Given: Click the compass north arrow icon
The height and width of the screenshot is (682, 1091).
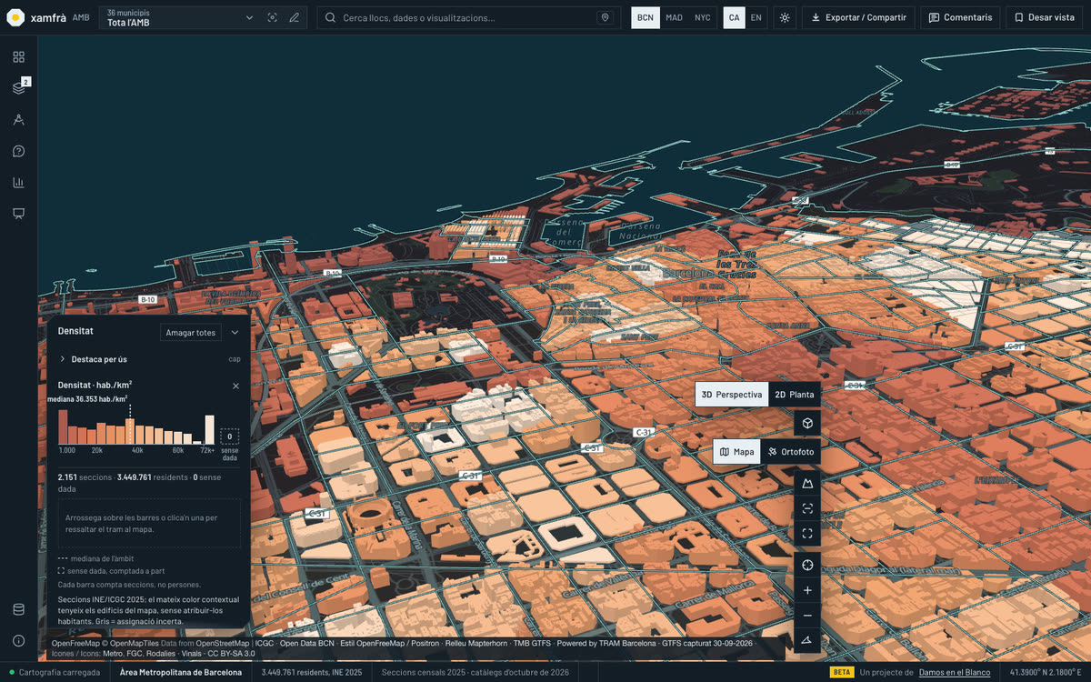Looking at the screenshot, I should 806,641.
